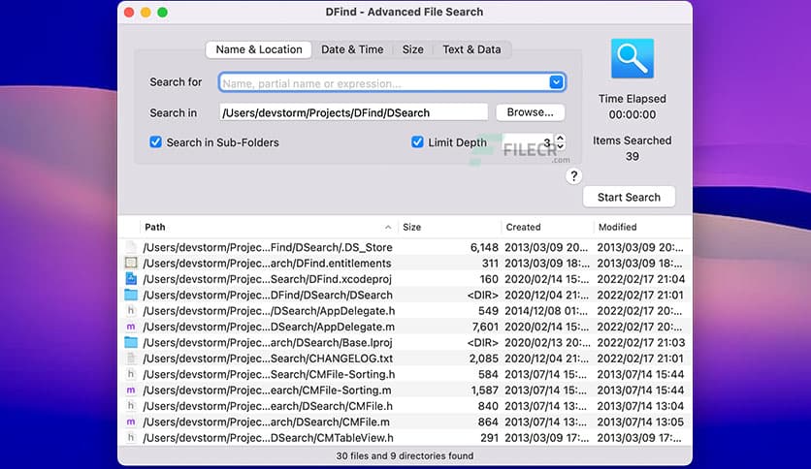This screenshot has height=469, width=811.
Task: Select the DSearch/CMFile.m path row
Action: coord(267,422)
